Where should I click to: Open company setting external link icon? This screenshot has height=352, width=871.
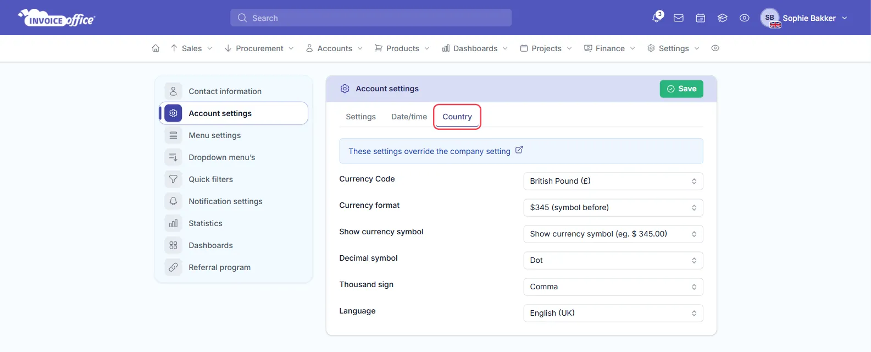tap(519, 150)
